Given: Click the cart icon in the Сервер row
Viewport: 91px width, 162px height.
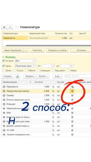Looking at the screenshot, I should coord(72,95).
